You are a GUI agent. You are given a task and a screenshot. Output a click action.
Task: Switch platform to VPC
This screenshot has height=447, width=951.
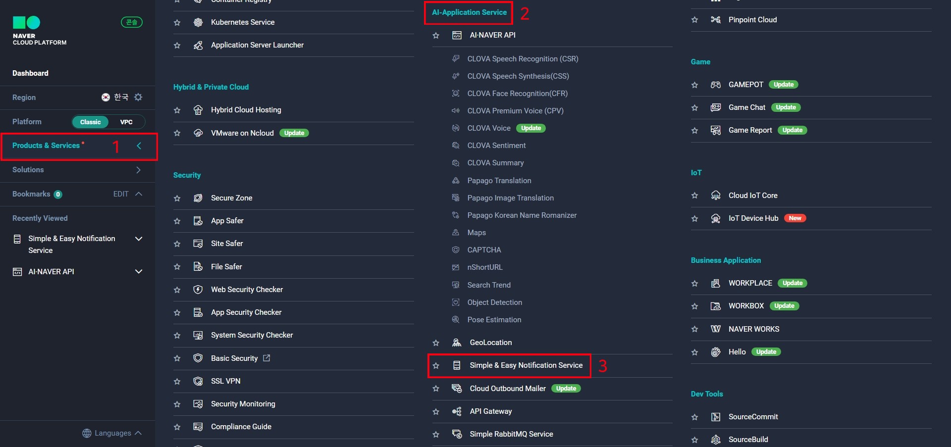point(126,122)
